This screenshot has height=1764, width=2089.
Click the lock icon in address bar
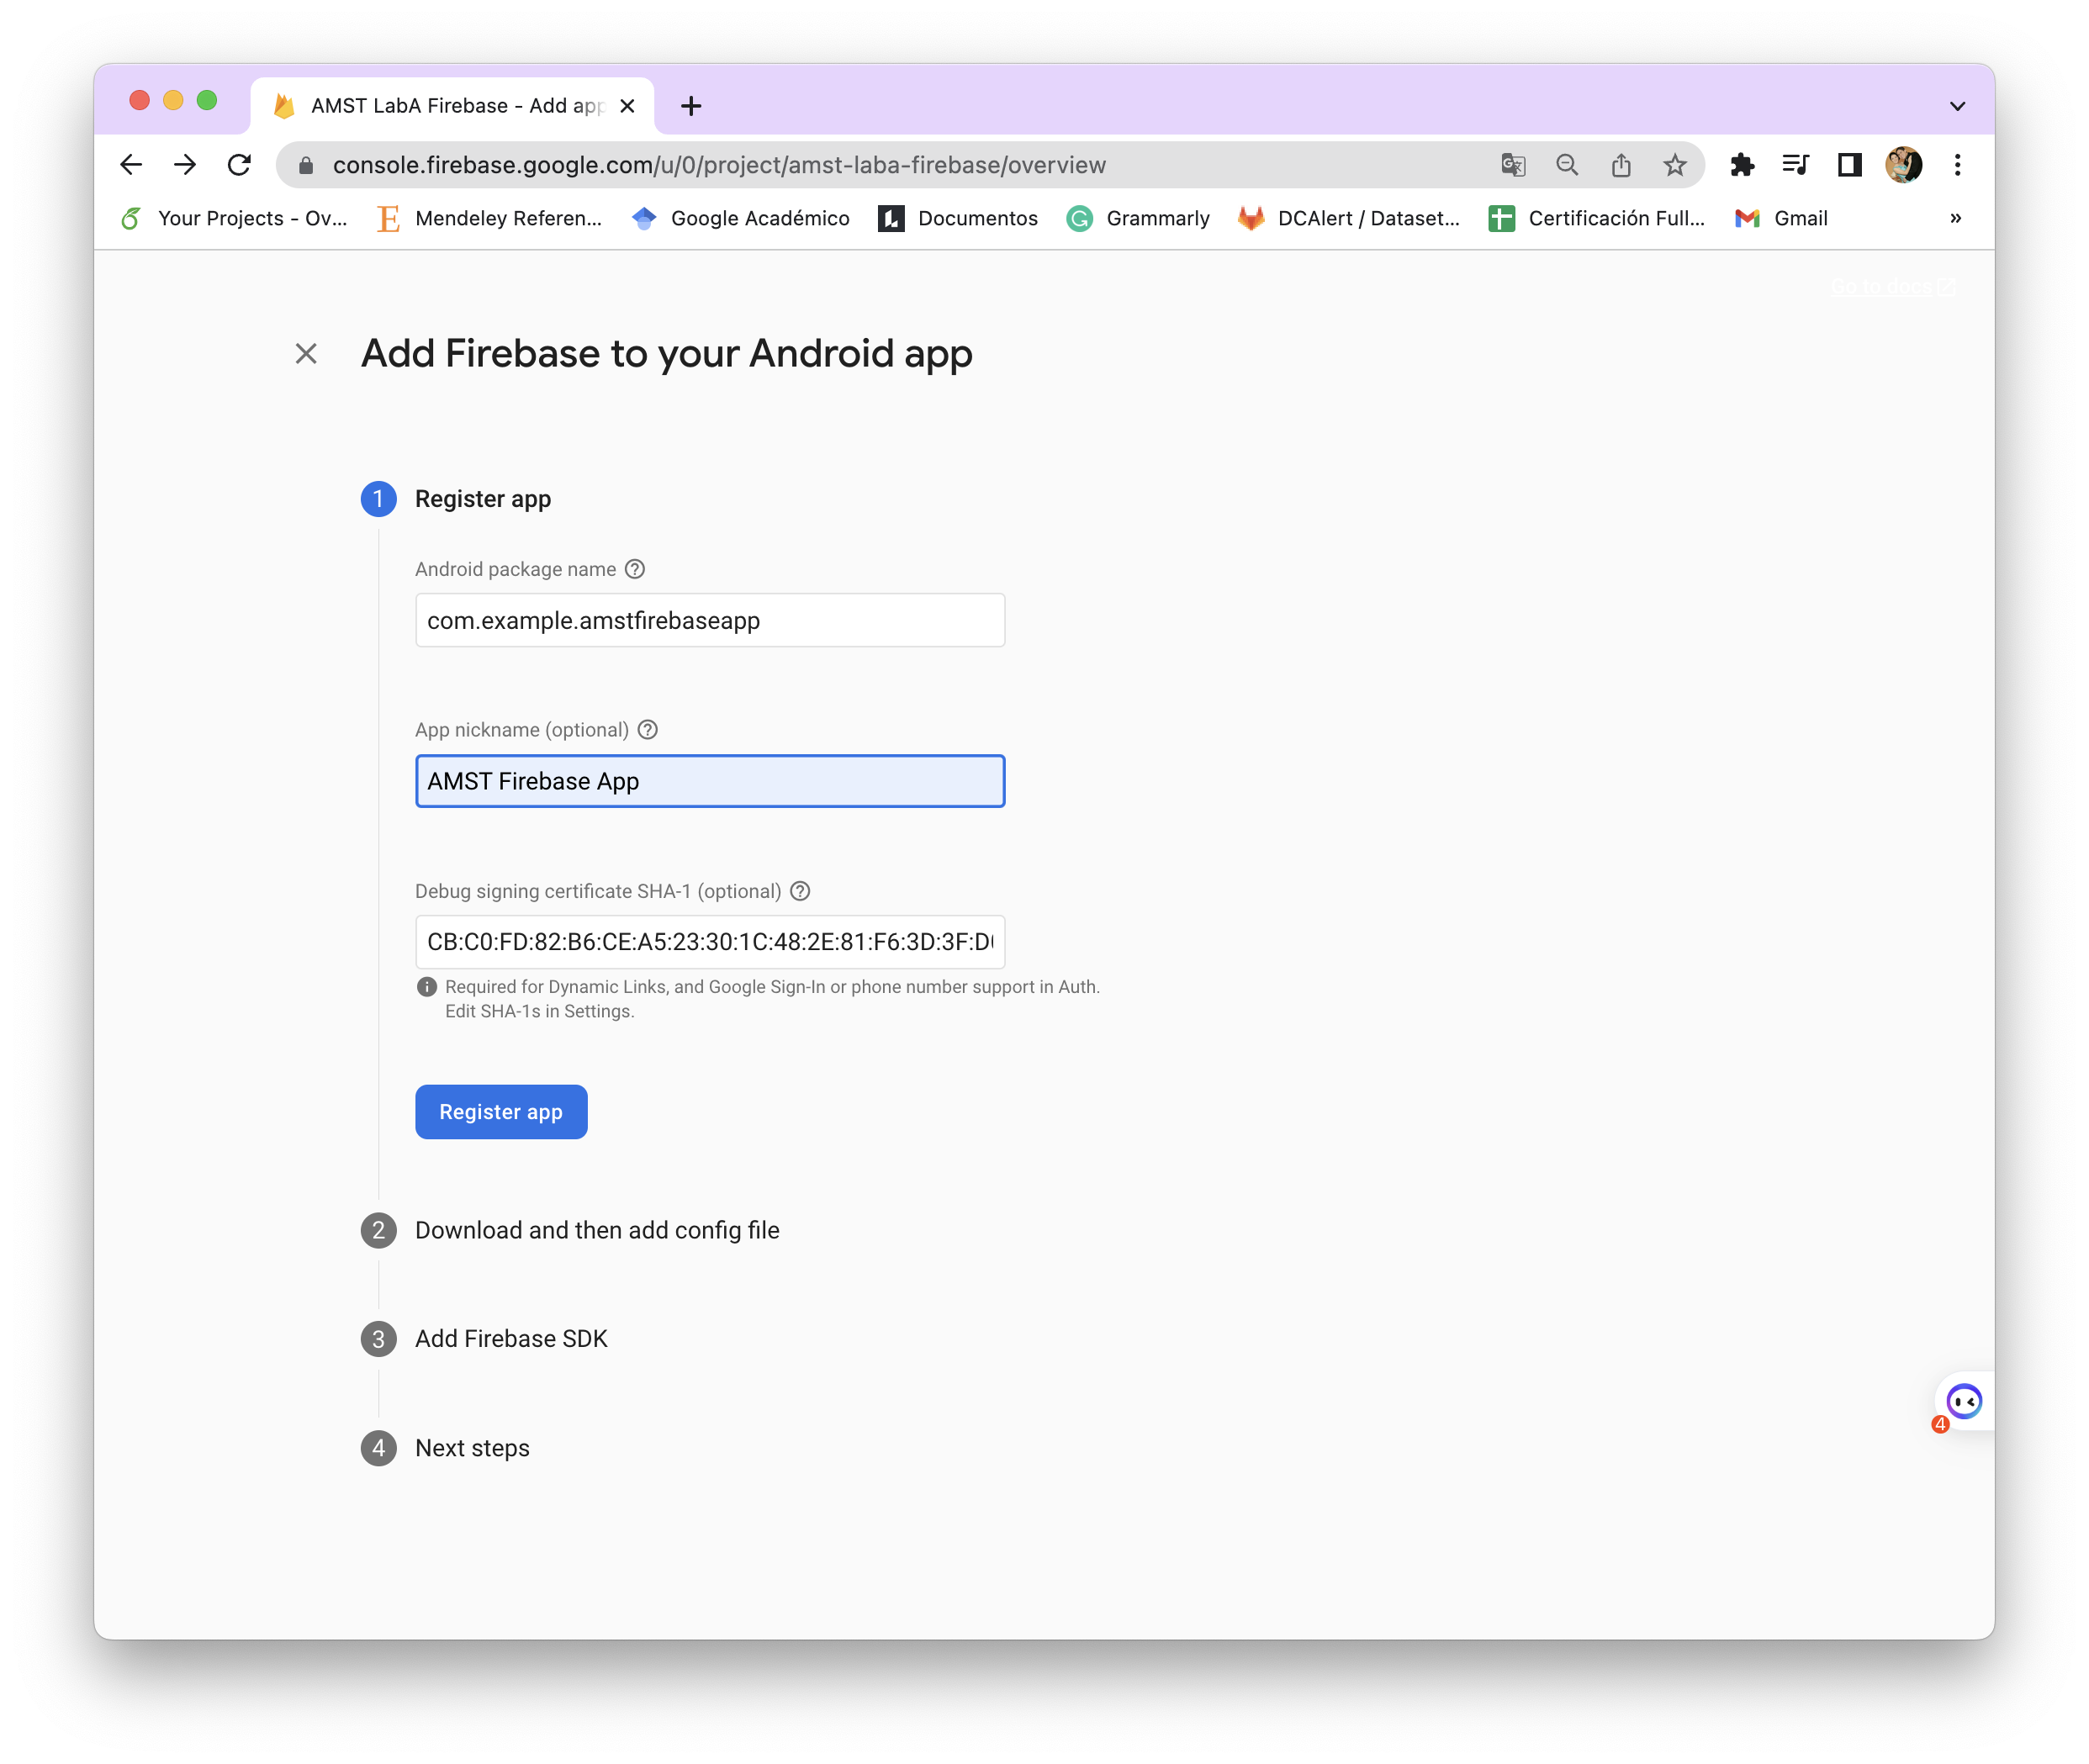[x=306, y=165]
